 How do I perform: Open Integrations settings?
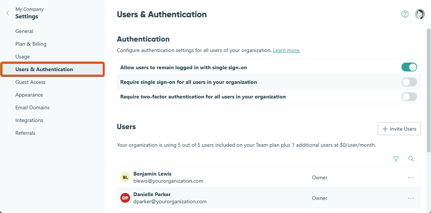coord(29,120)
